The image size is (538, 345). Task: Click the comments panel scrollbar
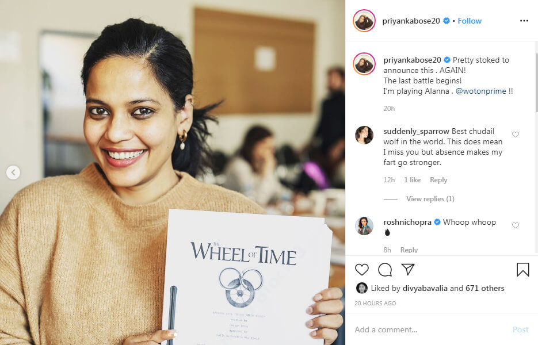point(536,82)
